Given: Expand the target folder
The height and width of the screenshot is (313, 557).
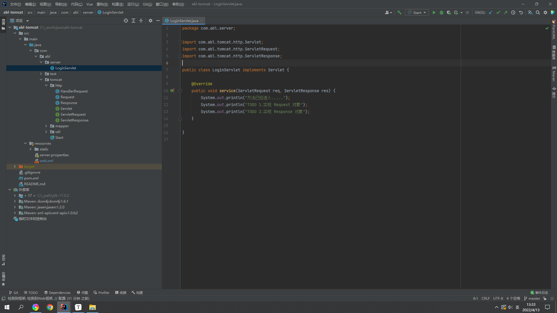Looking at the screenshot, I should 15,166.
